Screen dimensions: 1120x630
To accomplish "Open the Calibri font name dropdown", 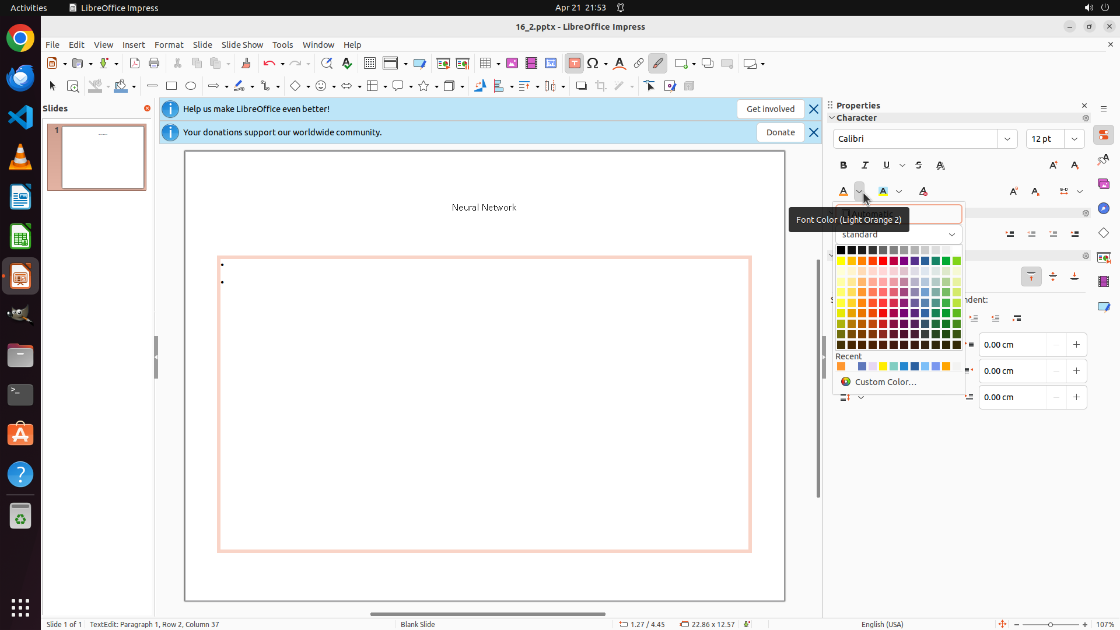I will [x=1007, y=139].
